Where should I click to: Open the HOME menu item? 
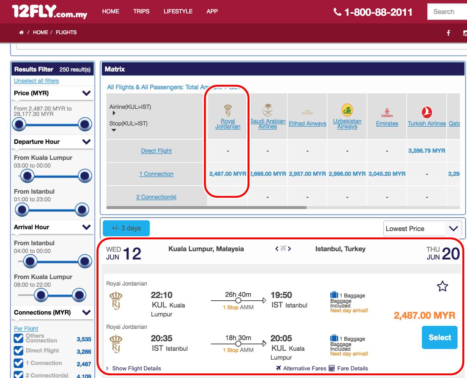(x=111, y=11)
